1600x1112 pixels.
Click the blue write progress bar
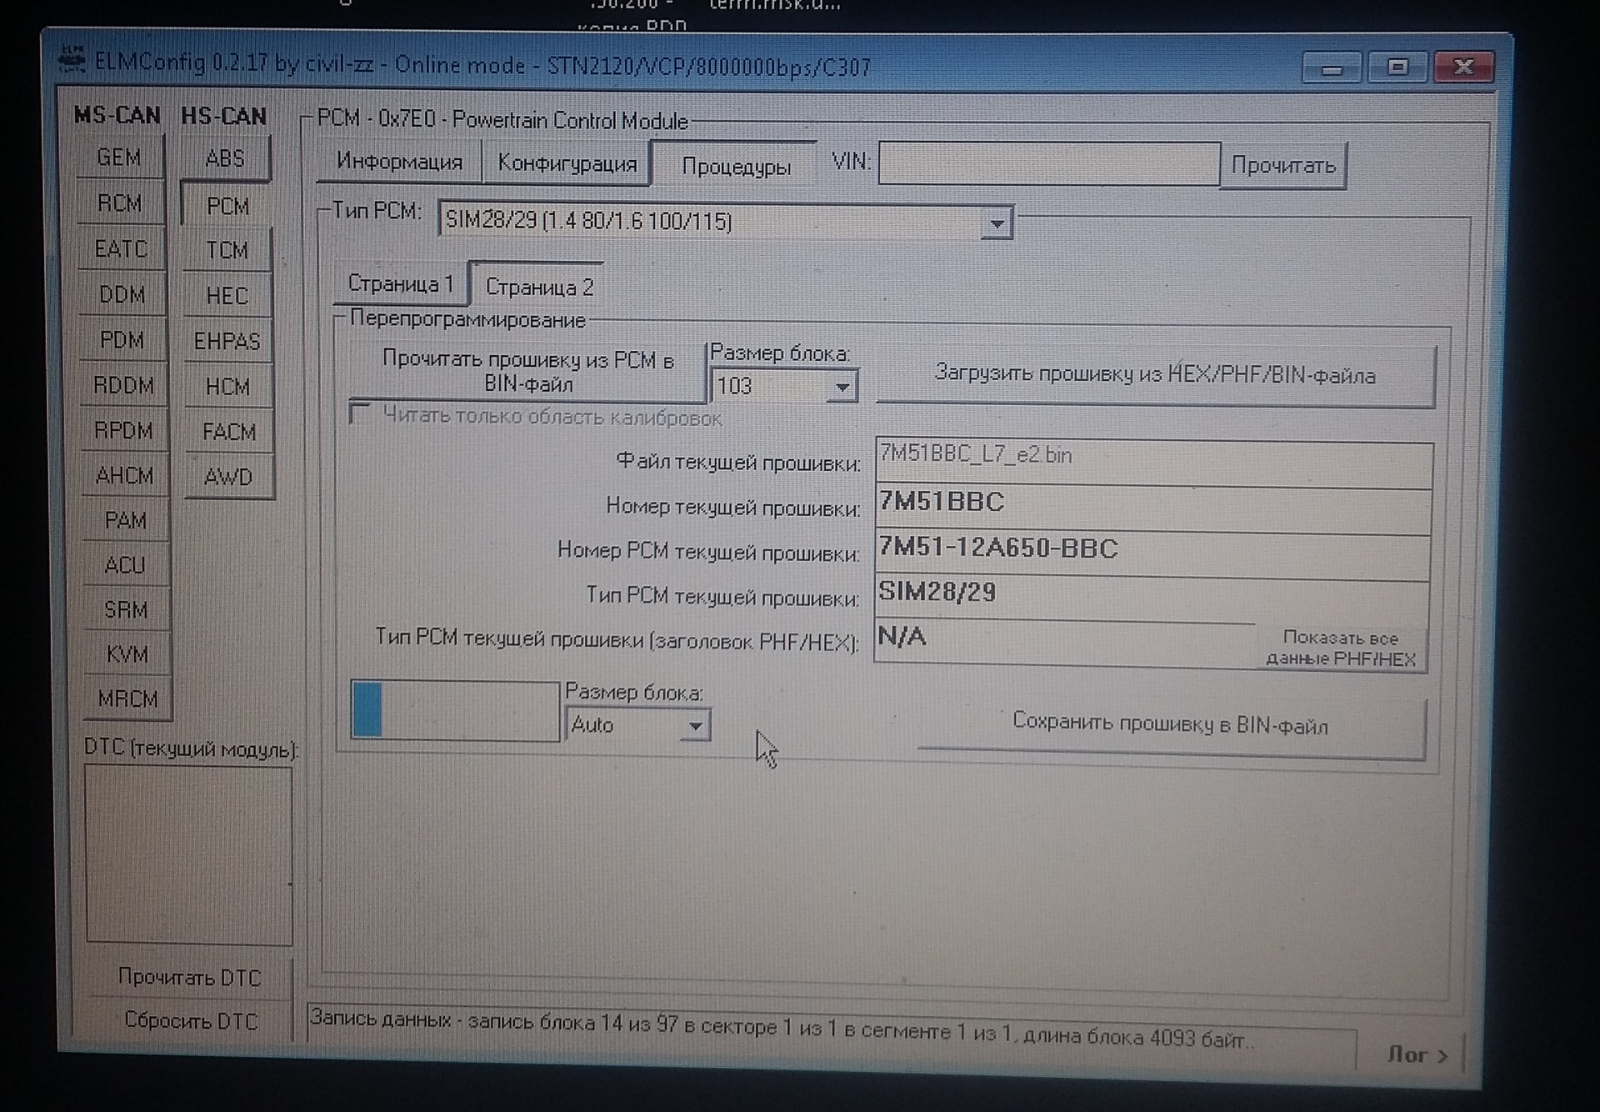pos(454,710)
